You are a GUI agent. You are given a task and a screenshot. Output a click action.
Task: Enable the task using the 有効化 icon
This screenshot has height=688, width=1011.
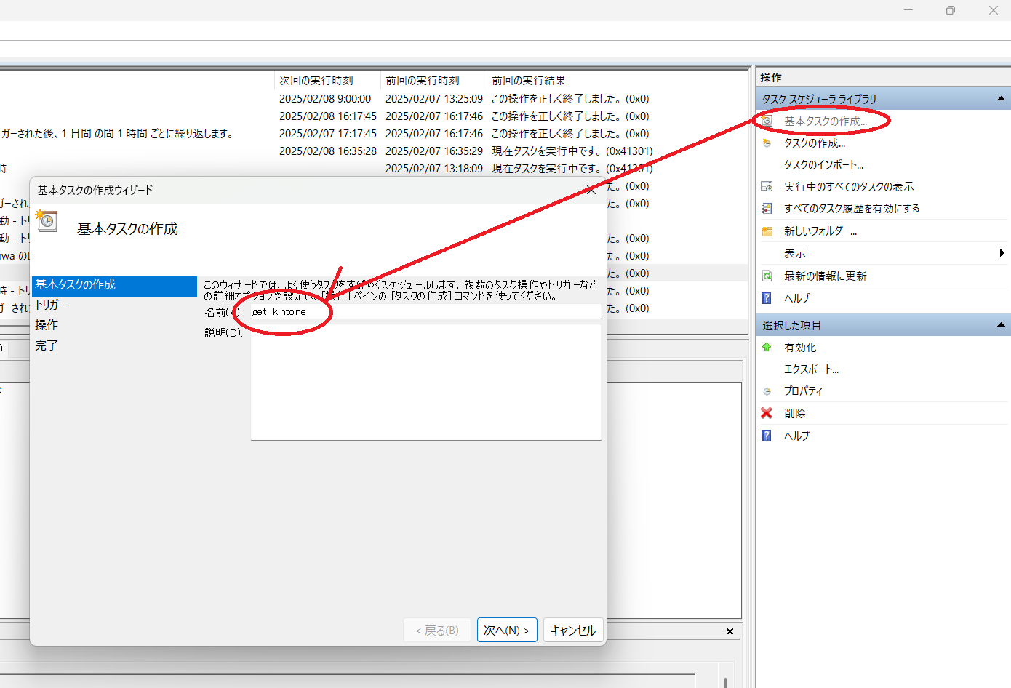coord(767,347)
